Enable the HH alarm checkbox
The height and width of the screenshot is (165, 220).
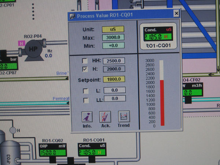pos(85,60)
